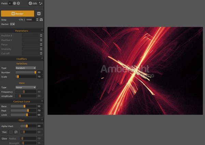Edit the Alpha Mask value 40

[40, 126]
